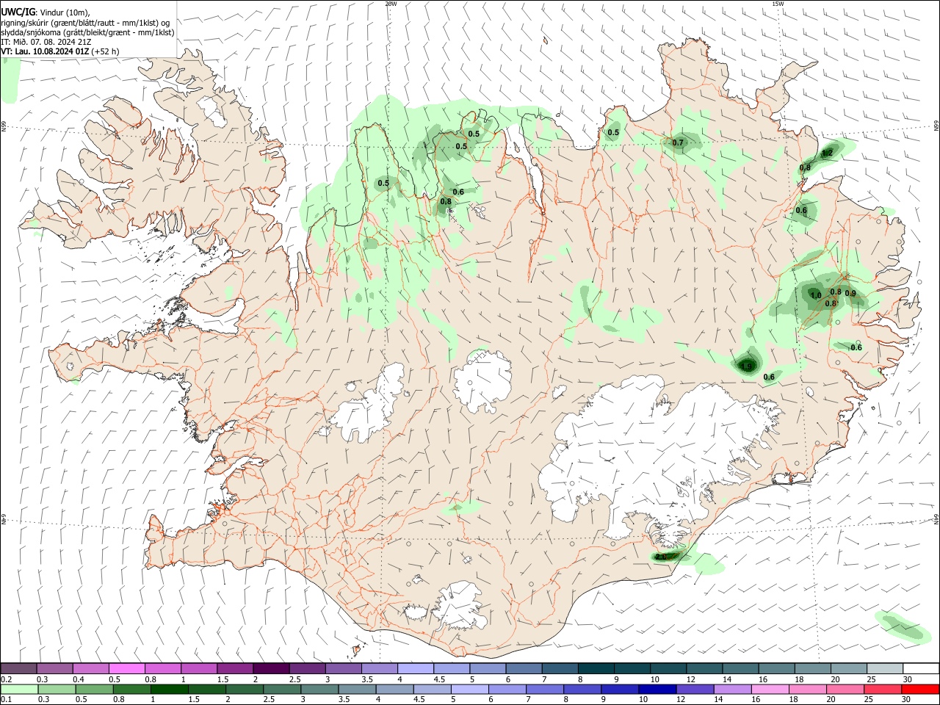Image resolution: width=940 pixels, height=705 pixels.
Task: Click the '15W' longitude label at the top
Action: (778, 4)
